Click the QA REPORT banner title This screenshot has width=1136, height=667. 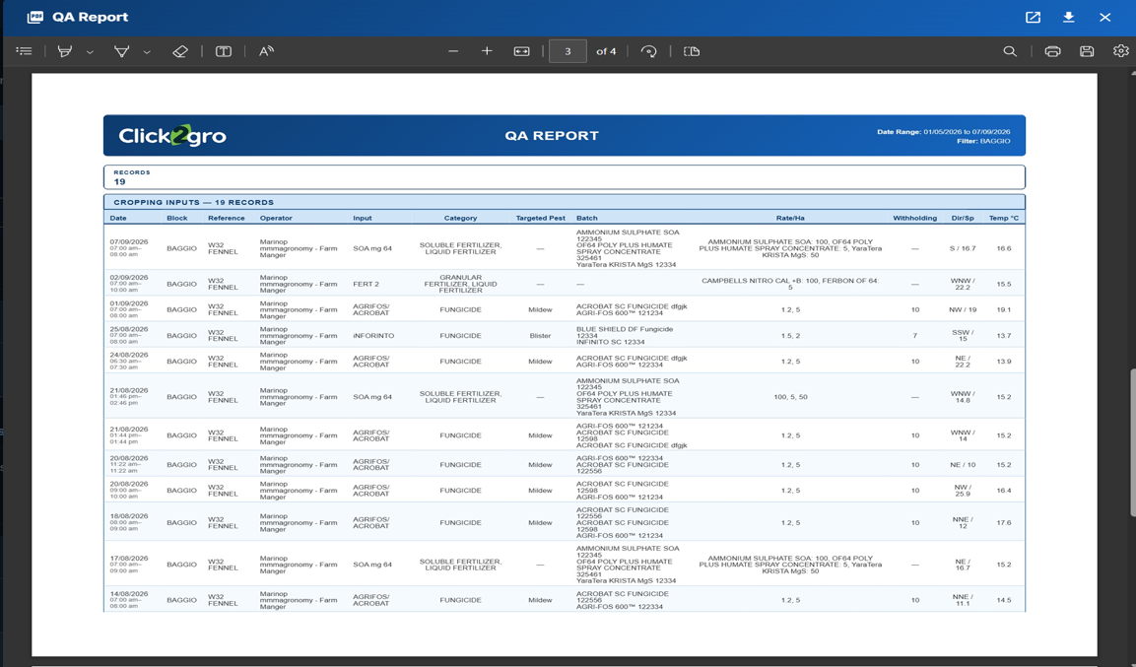pyautogui.click(x=552, y=135)
